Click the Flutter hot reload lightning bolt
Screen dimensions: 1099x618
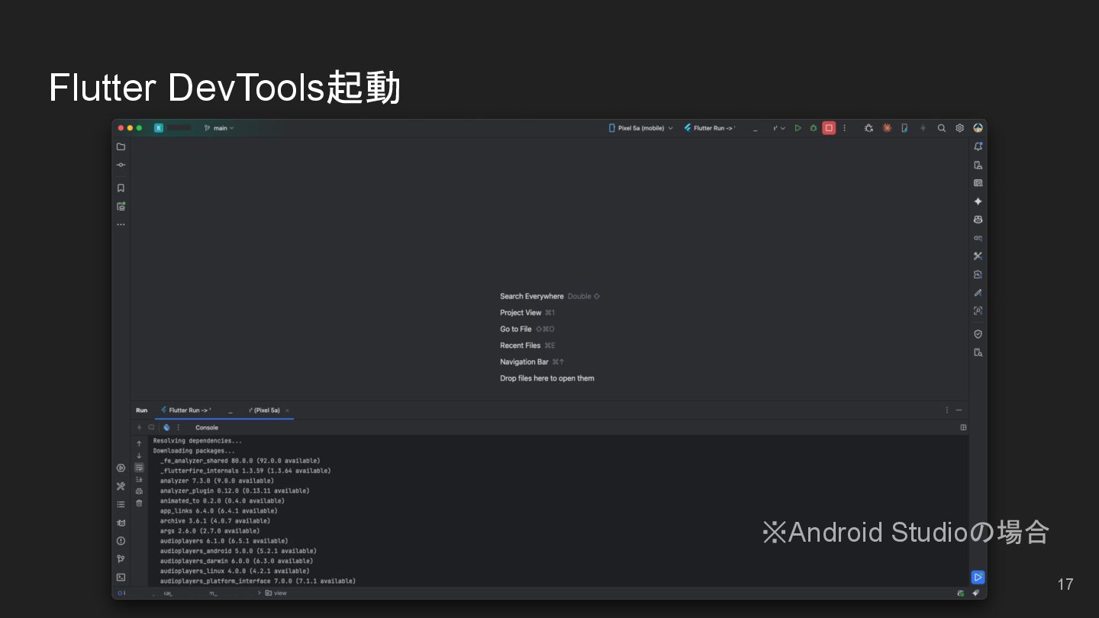click(x=923, y=128)
